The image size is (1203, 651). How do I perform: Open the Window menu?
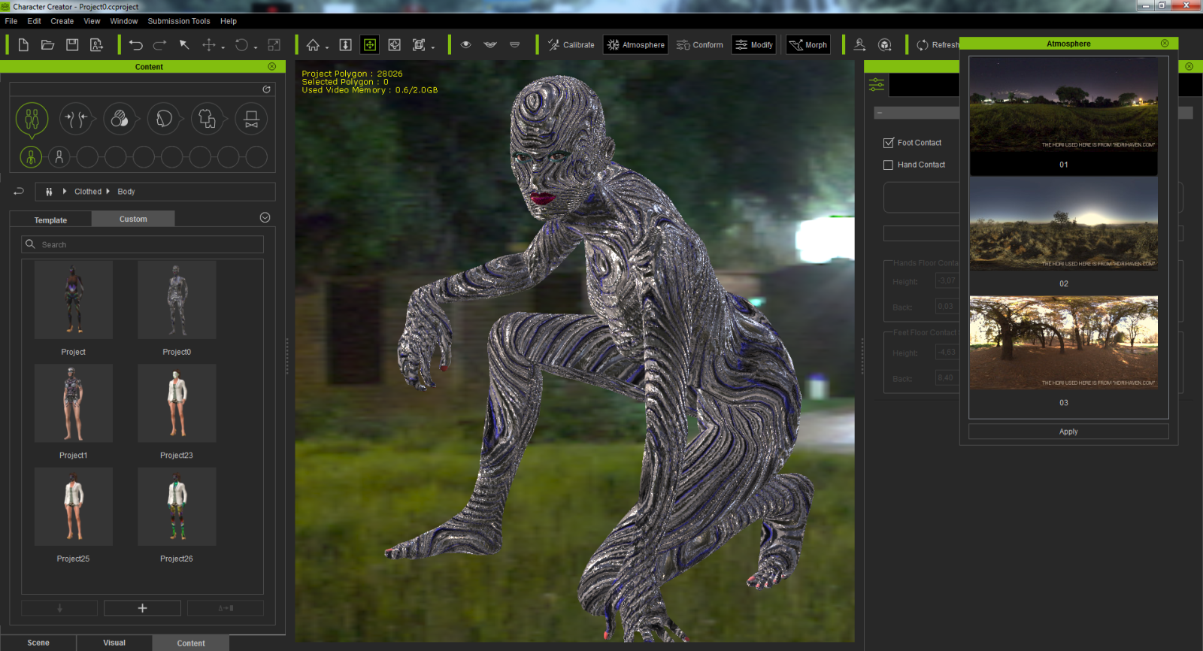tap(124, 21)
